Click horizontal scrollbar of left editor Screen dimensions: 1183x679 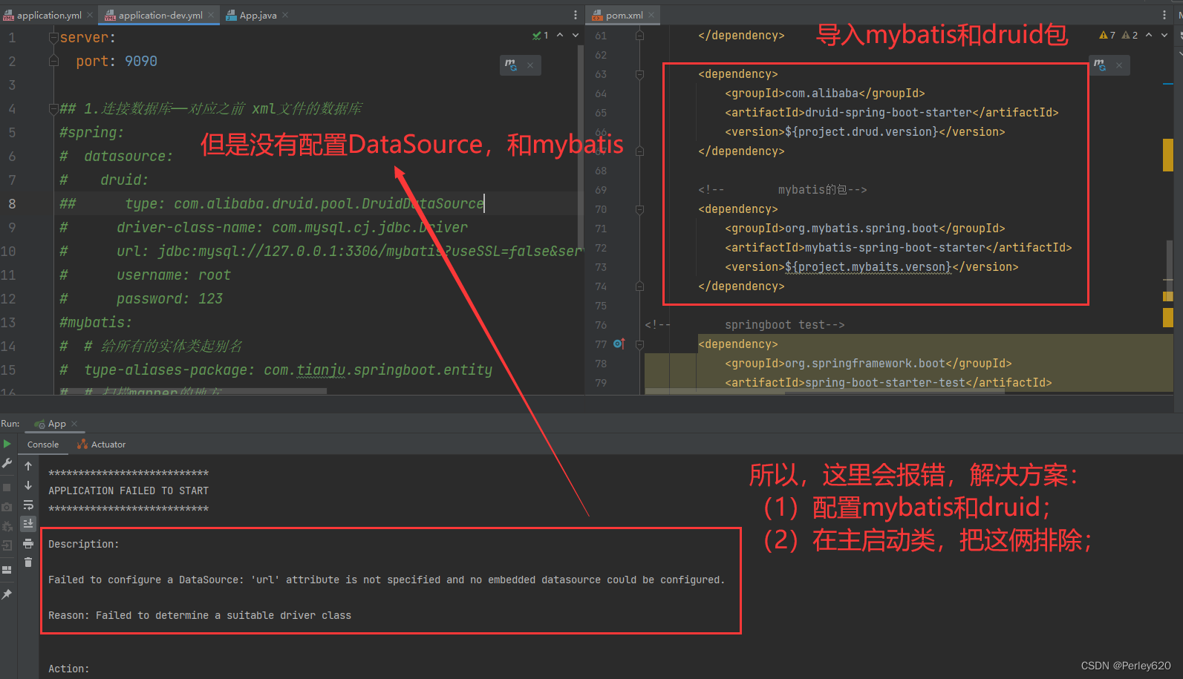point(193,391)
